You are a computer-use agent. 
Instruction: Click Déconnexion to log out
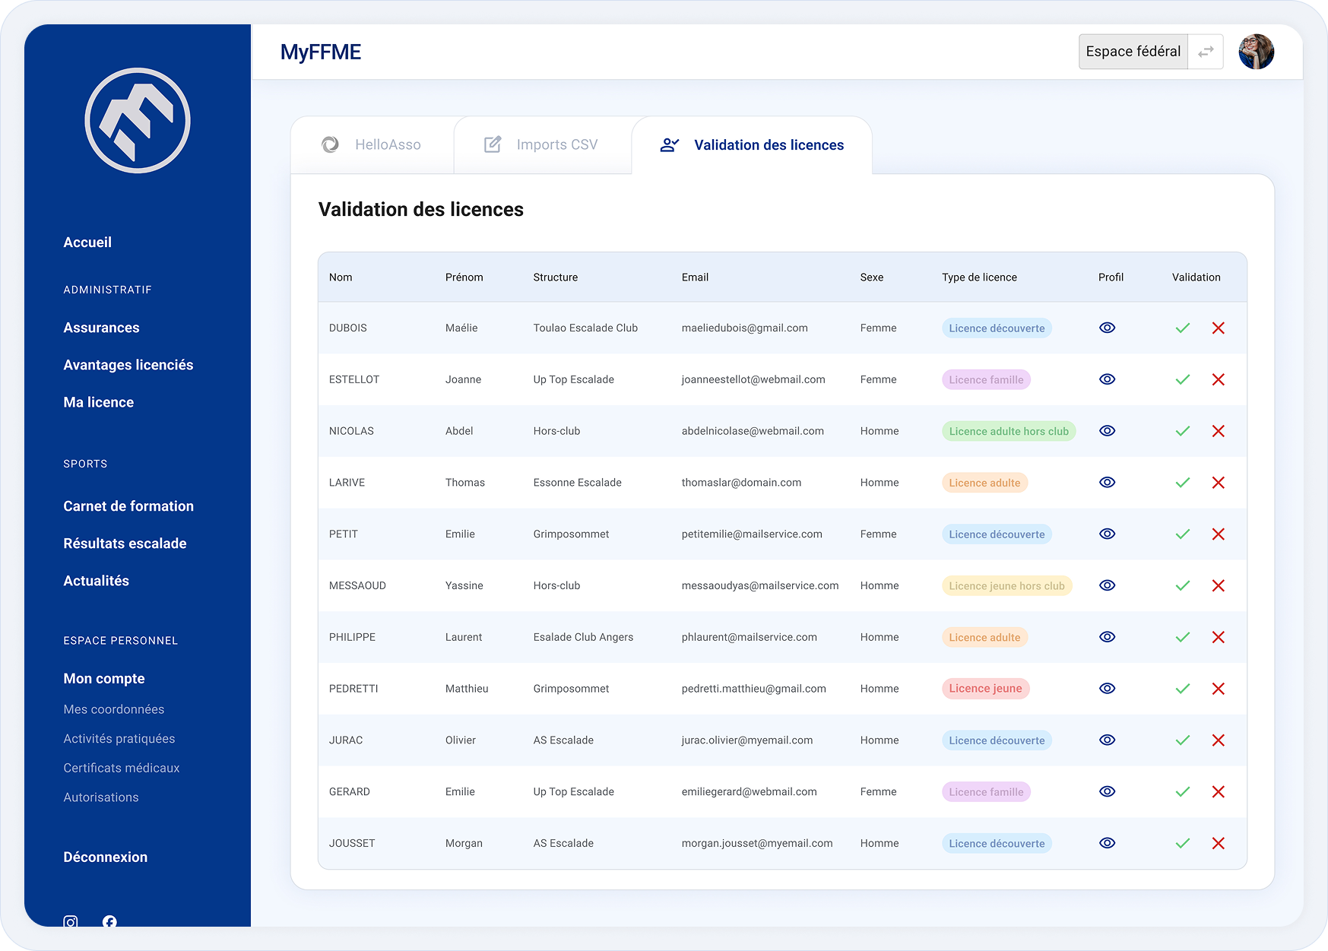pyautogui.click(x=106, y=857)
